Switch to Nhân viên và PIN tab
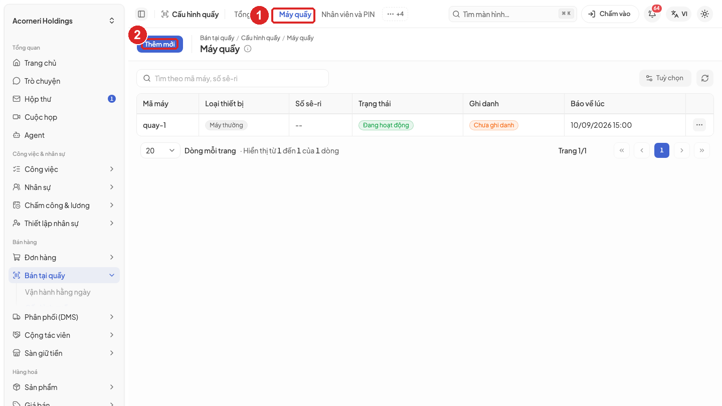722x406 pixels. (x=348, y=15)
